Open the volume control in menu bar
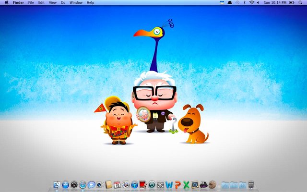The image size is (307, 192). 258,2
